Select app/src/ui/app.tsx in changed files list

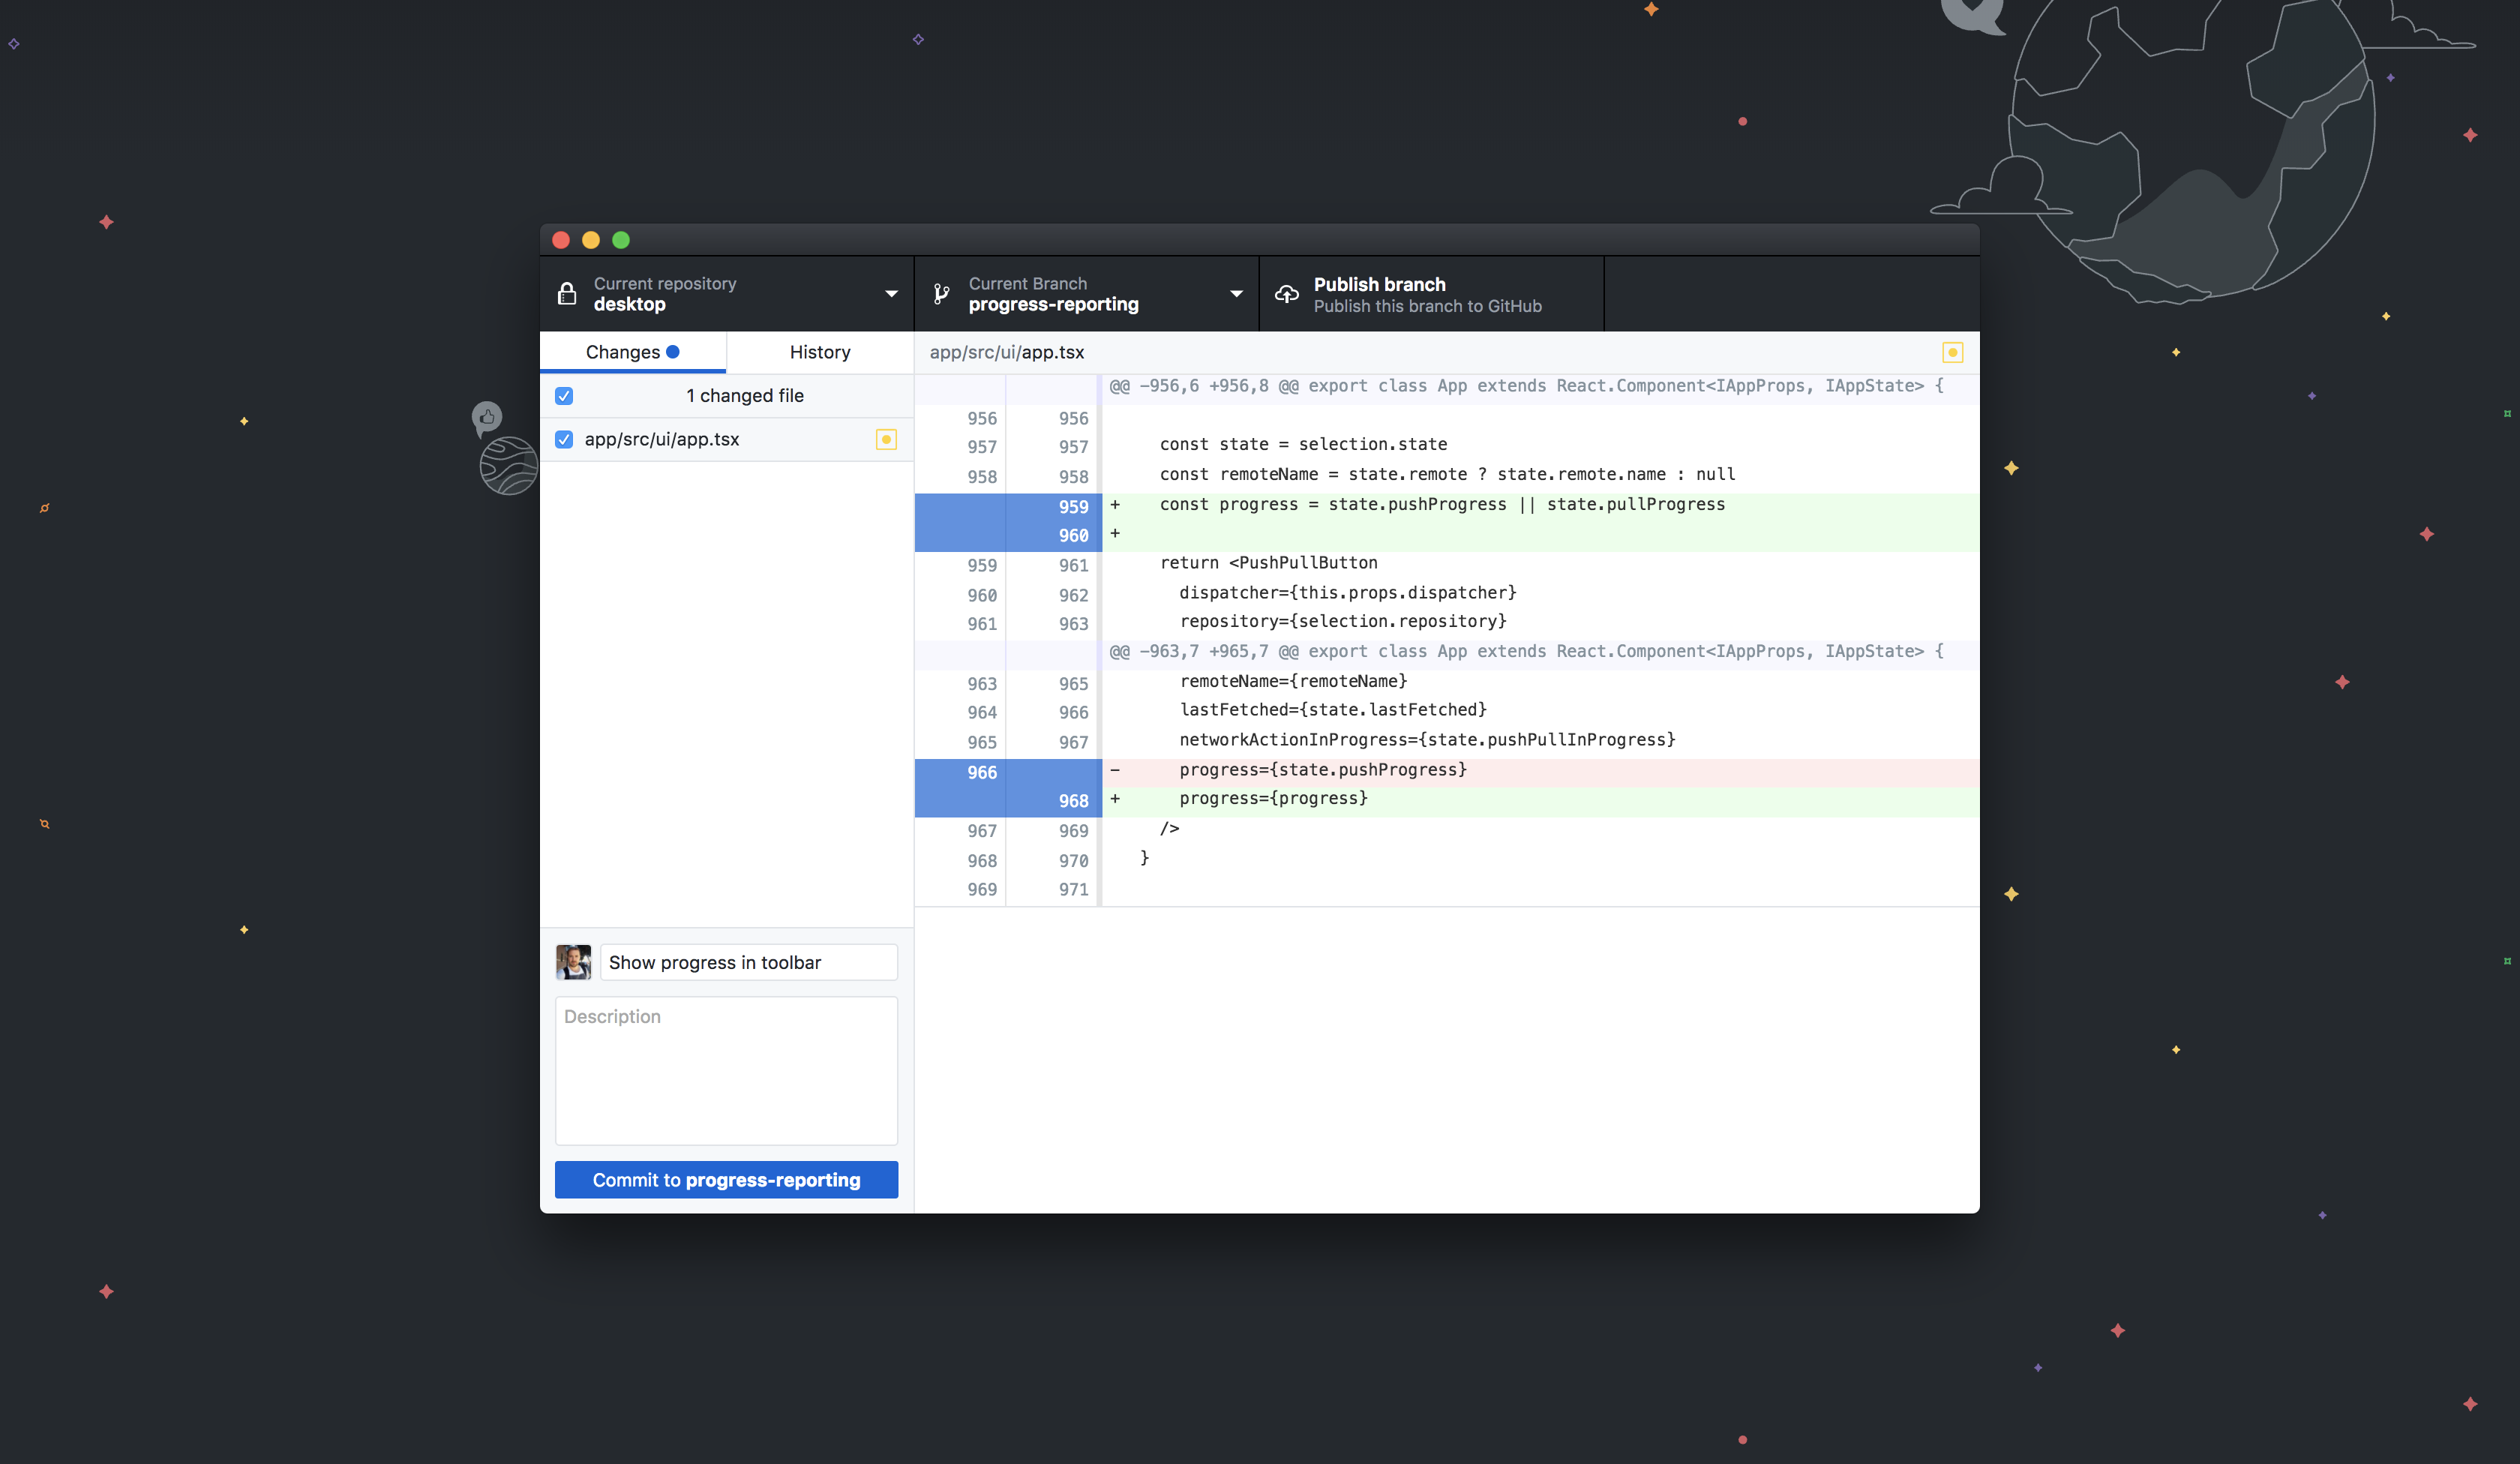tap(727, 439)
